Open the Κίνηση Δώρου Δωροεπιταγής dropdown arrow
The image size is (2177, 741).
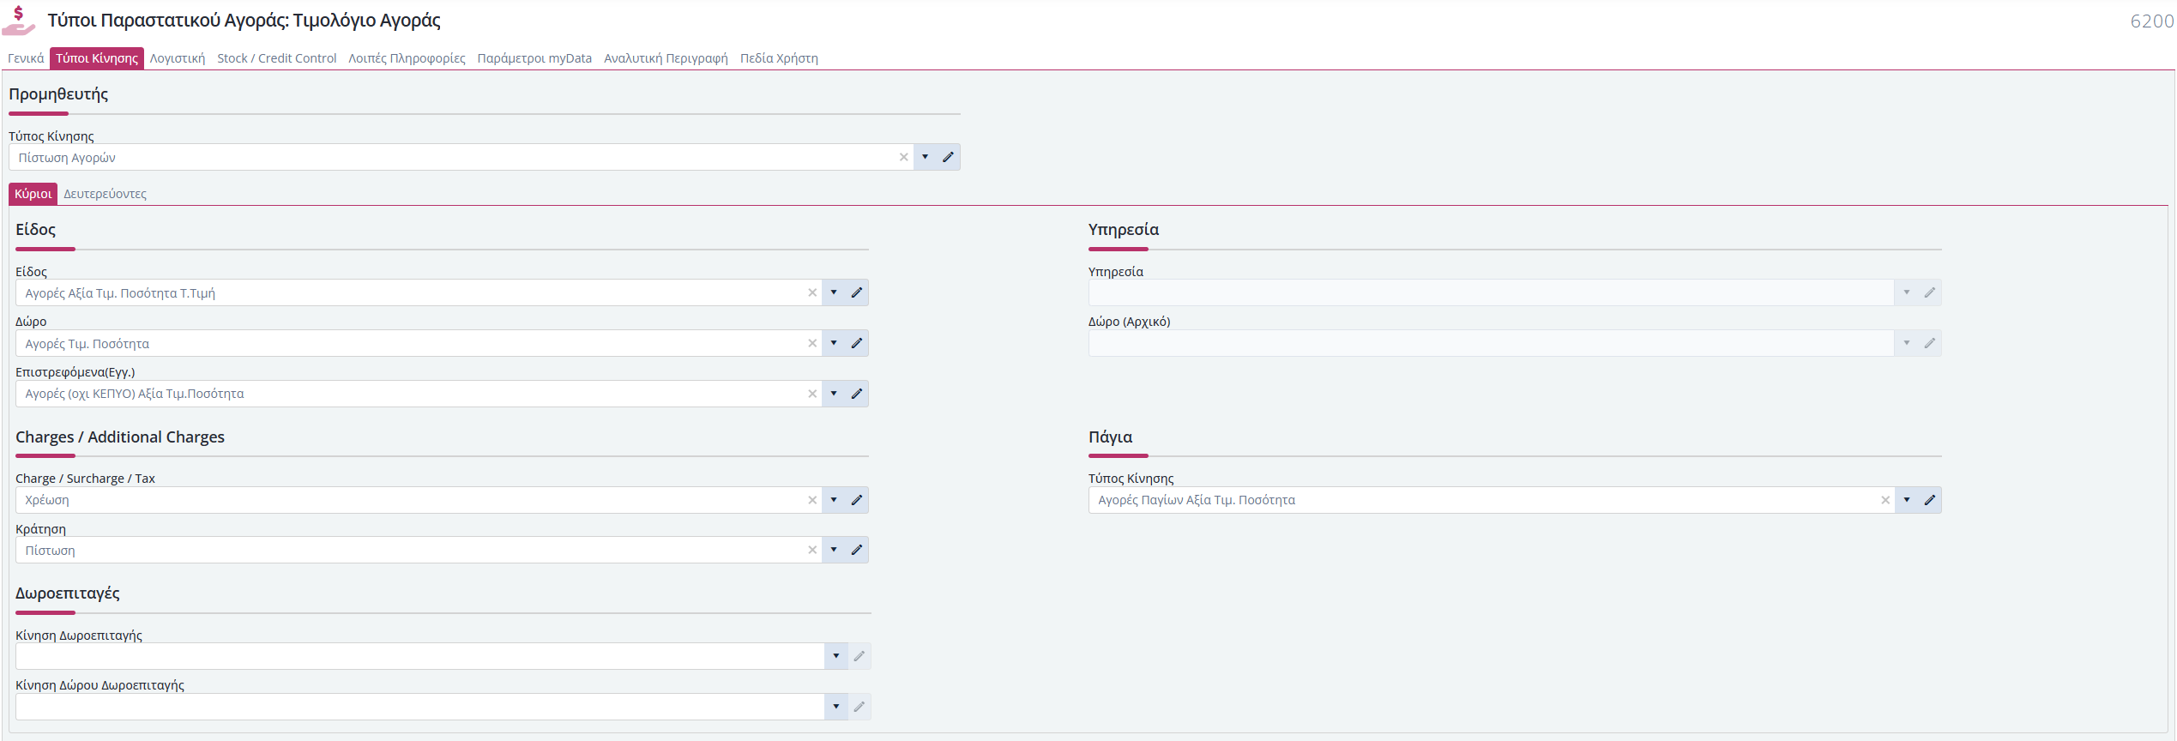[x=836, y=707]
